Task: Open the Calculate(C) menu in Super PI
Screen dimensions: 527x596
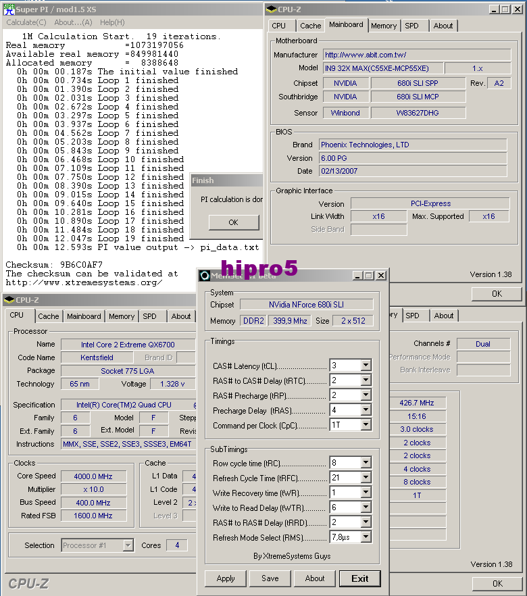Action: pyautogui.click(x=26, y=22)
